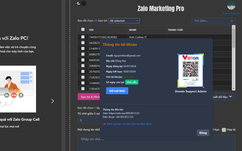Click the selected friends count 33
The image size is (242, 151).
point(96,21)
